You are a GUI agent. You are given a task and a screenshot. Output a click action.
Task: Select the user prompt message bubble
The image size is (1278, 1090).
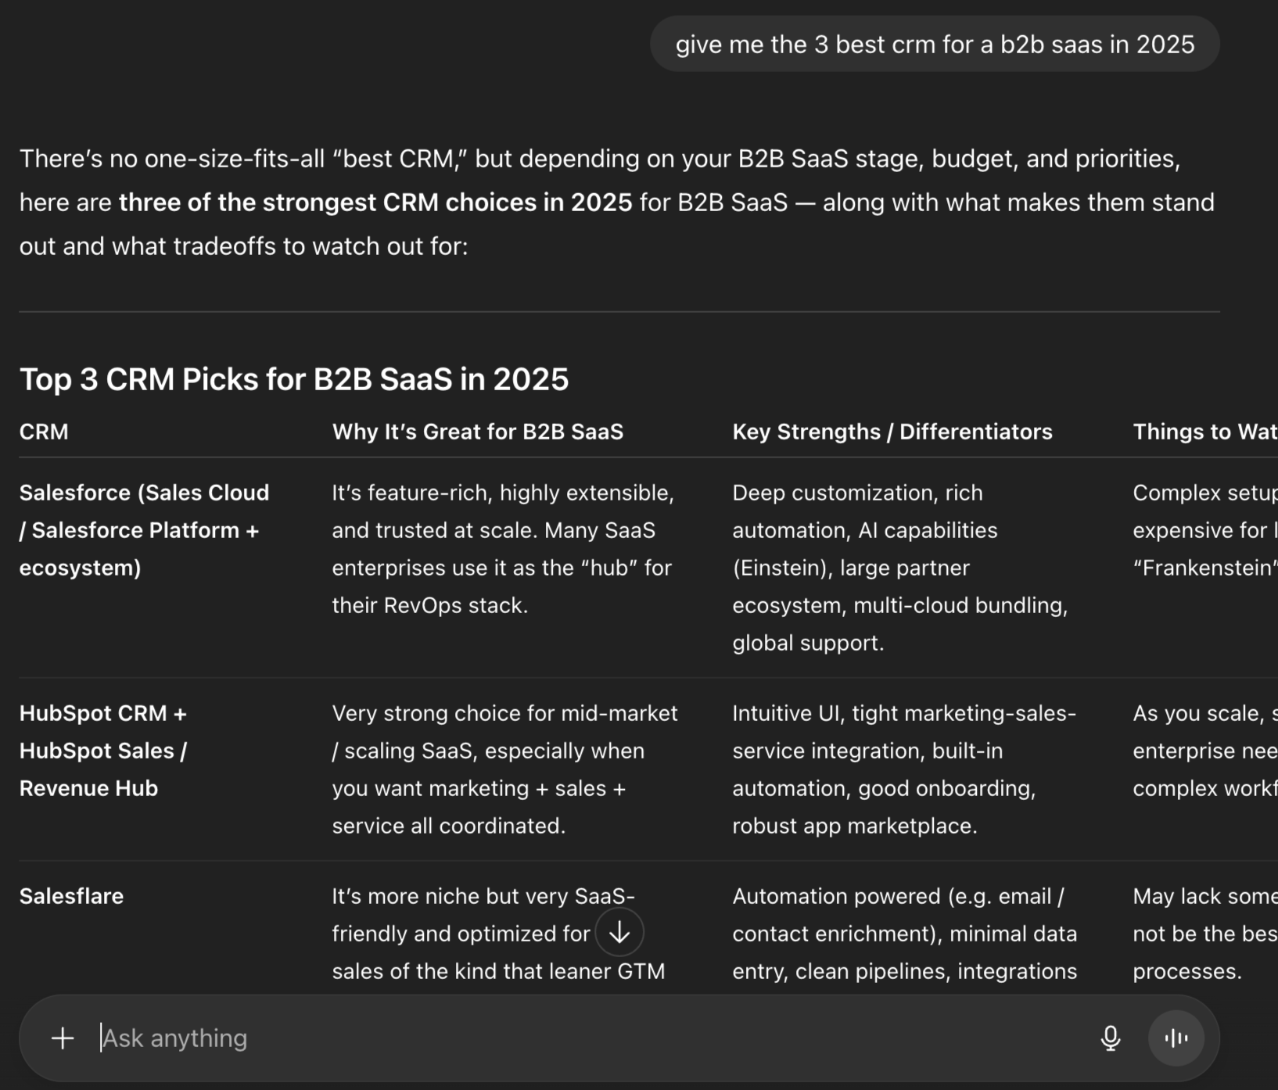click(935, 44)
